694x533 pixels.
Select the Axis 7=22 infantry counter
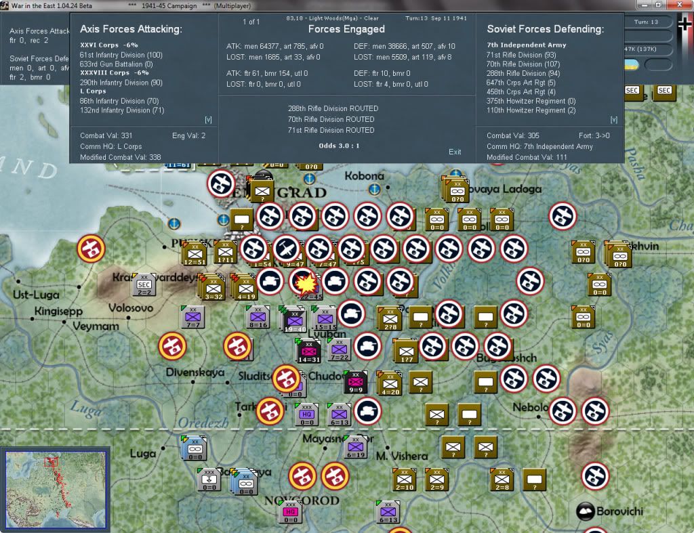340,350
